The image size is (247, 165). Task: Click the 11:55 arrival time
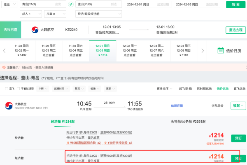pos(135,104)
